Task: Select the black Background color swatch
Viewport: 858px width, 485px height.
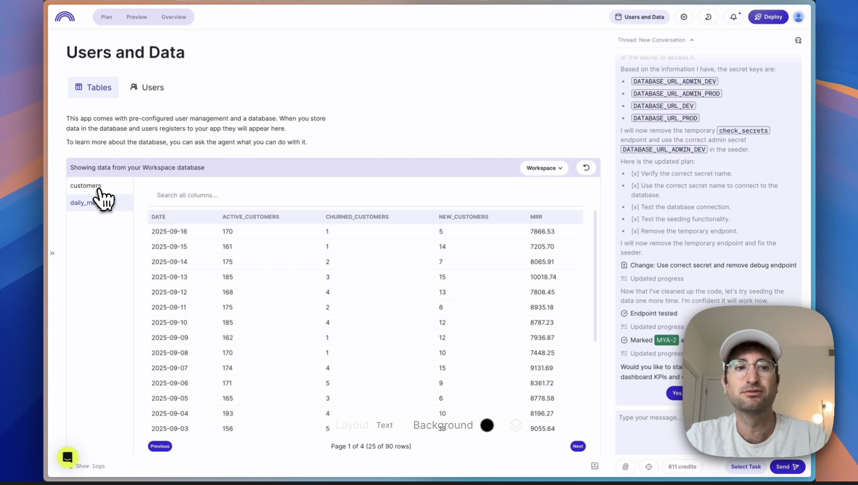Action: click(x=487, y=425)
